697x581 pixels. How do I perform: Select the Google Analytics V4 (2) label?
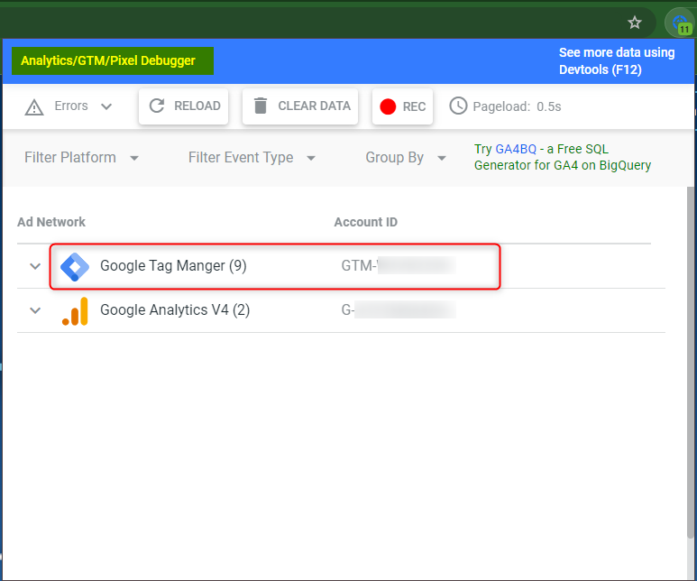(175, 309)
